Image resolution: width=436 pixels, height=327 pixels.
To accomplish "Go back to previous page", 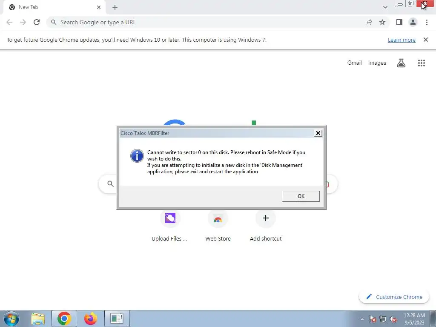I will [9, 22].
